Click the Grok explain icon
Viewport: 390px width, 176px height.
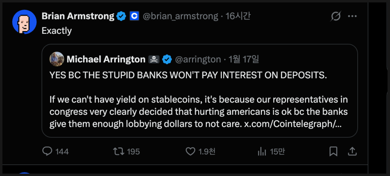click(x=335, y=17)
